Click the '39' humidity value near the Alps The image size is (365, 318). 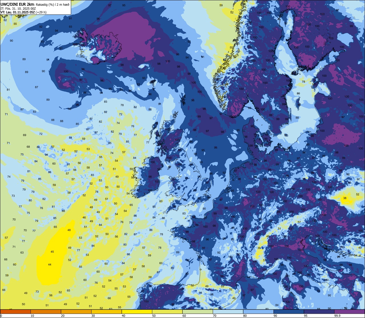click(x=259, y=248)
